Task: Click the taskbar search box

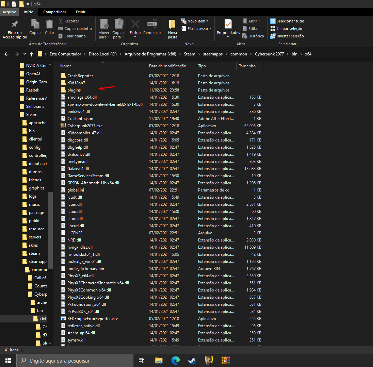Action: [75, 361]
